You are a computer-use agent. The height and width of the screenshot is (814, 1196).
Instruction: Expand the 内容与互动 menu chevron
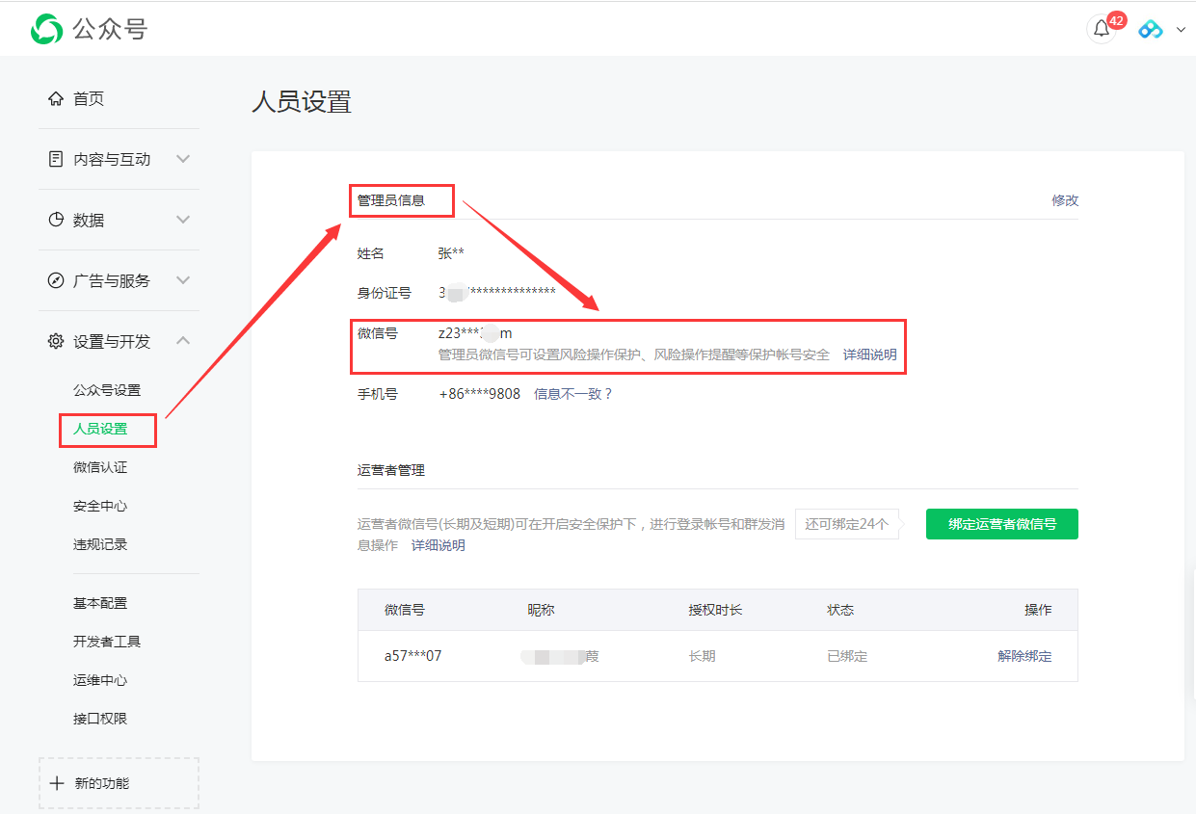click(183, 159)
